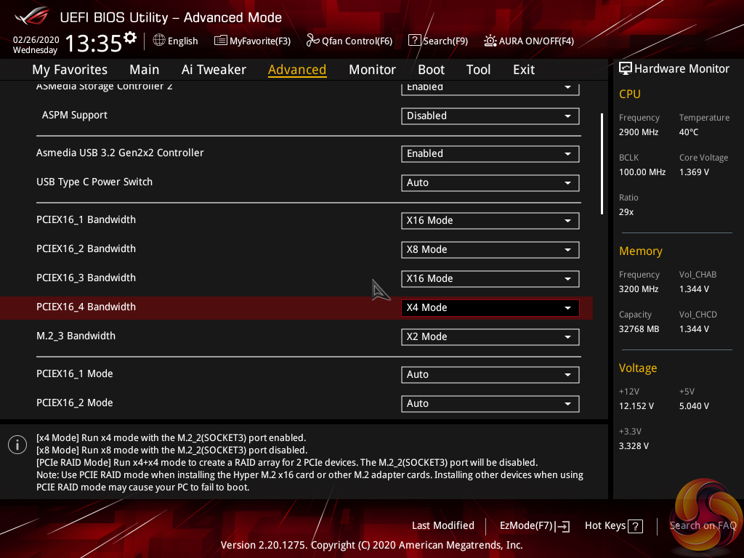The height and width of the screenshot is (558, 744).
Task: Switch to the Ai Tweaker tab
Action: click(214, 70)
